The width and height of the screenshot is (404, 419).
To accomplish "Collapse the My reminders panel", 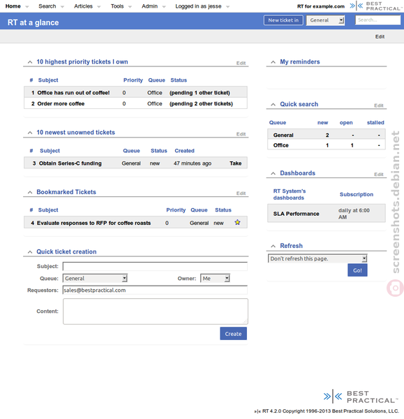I will pos(273,62).
